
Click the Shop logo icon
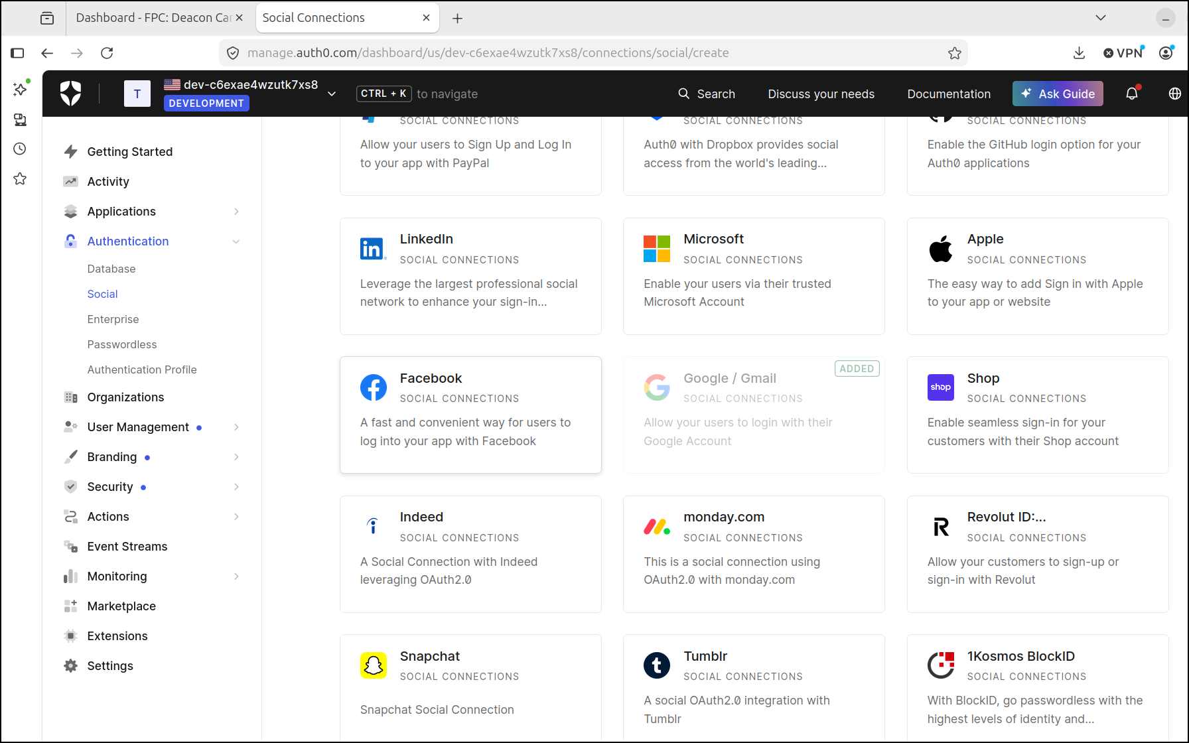[940, 387]
